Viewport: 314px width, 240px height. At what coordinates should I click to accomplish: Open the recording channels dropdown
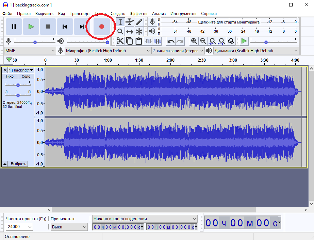click(x=178, y=51)
